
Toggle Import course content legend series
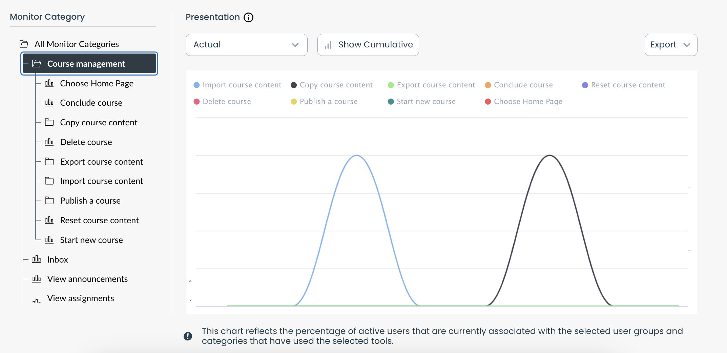coord(242,85)
